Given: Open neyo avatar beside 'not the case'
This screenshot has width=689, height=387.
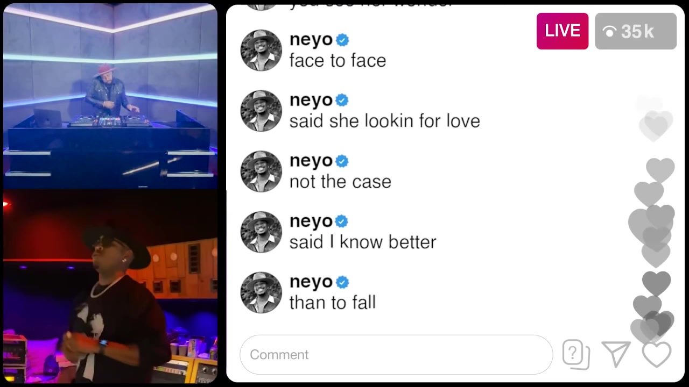Looking at the screenshot, I should [x=261, y=171].
